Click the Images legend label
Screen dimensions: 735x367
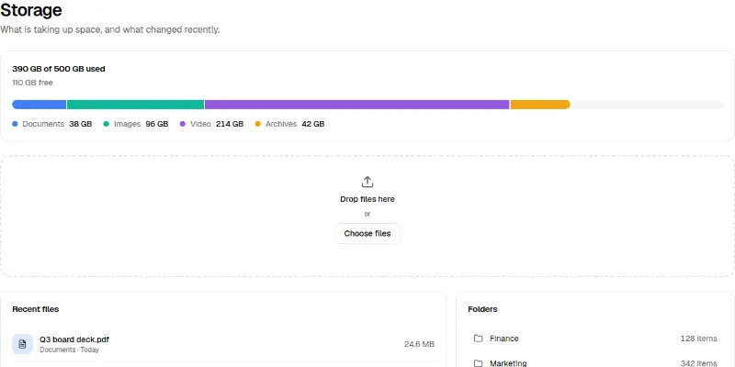point(128,124)
